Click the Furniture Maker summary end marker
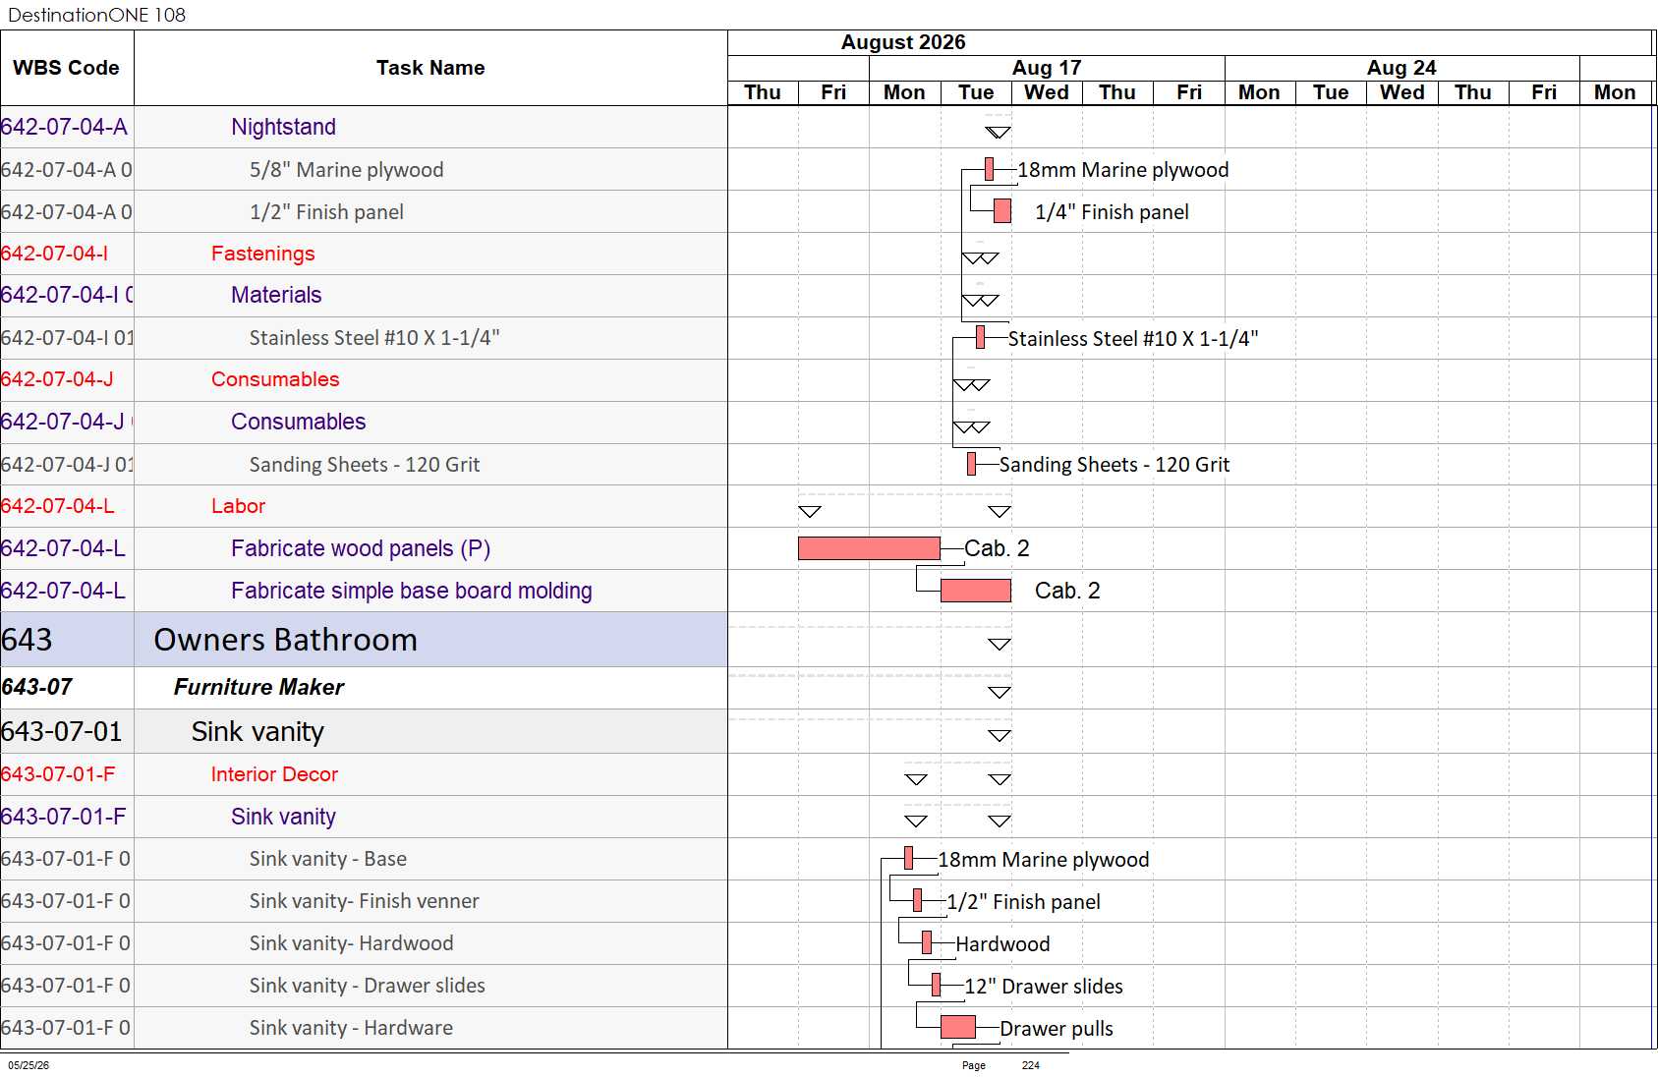The height and width of the screenshot is (1078, 1658). pos(1000,693)
